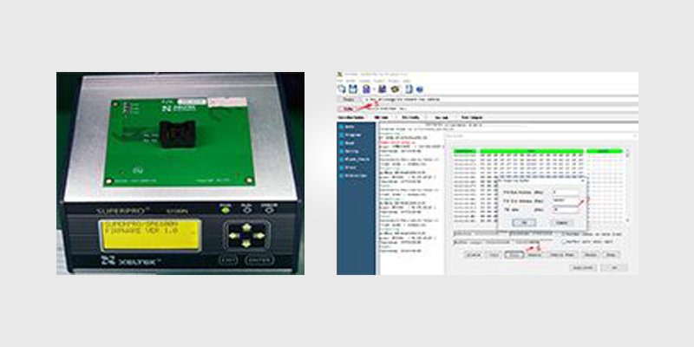Viewport: 694px width, 347px height.
Task: Click the save floppy disk toolbar icon
Action: (x=353, y=89)
